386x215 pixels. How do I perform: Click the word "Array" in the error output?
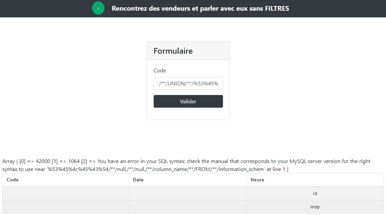point(9,162)
